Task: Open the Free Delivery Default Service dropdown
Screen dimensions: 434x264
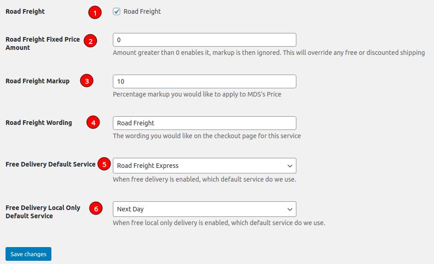Action: 204,165
